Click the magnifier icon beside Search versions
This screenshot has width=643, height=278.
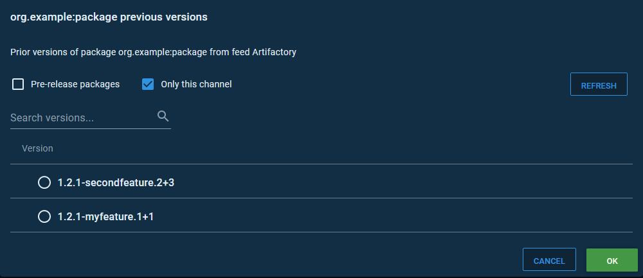pos(163,116)
